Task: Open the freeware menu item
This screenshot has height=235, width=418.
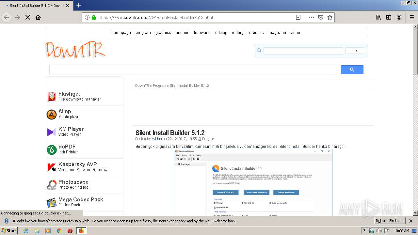Action: [x=202, y=32]
